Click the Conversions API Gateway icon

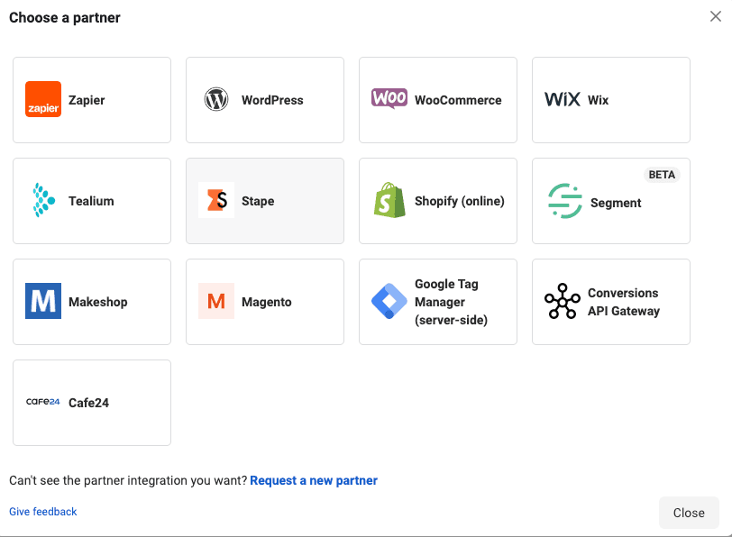[x=562, y=301]
